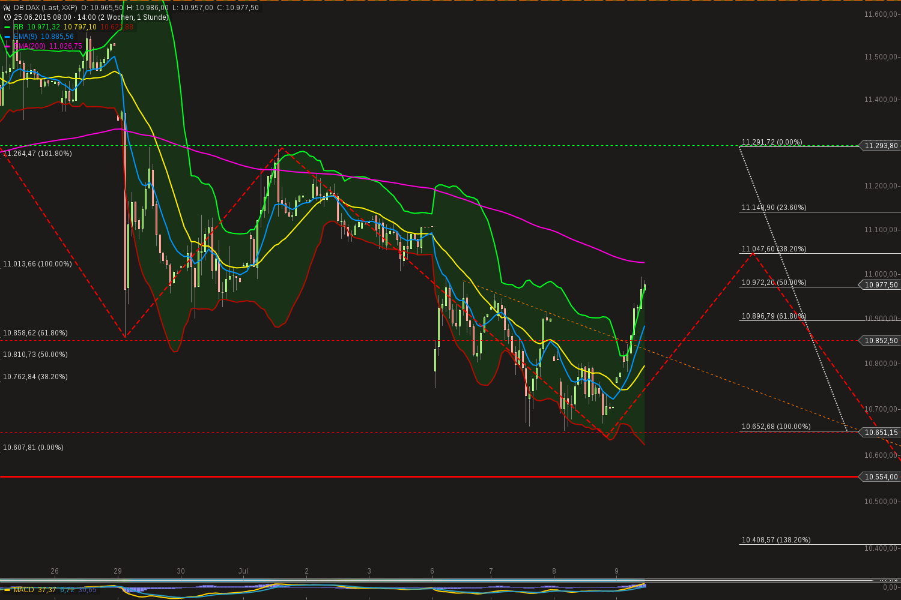Click the EMA(200) value 11.026,75
The width and height of the screenshot is (901, 600).
(x=65, y=46)
